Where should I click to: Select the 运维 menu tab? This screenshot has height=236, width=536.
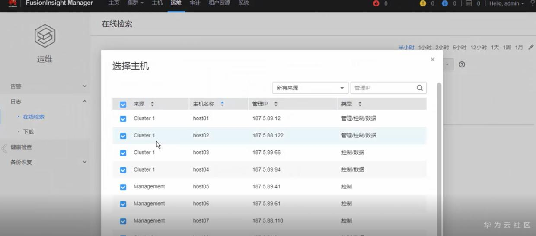(x=176, y=3)
